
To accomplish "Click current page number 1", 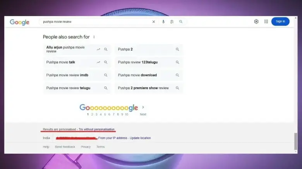I will tap(88, 114).
